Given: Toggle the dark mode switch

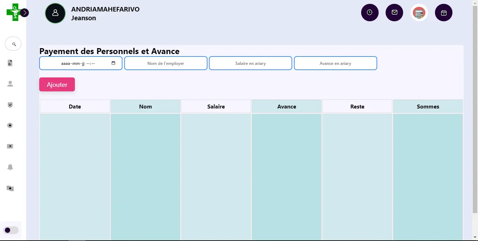Looking at the screenshot, I should 11,230.
